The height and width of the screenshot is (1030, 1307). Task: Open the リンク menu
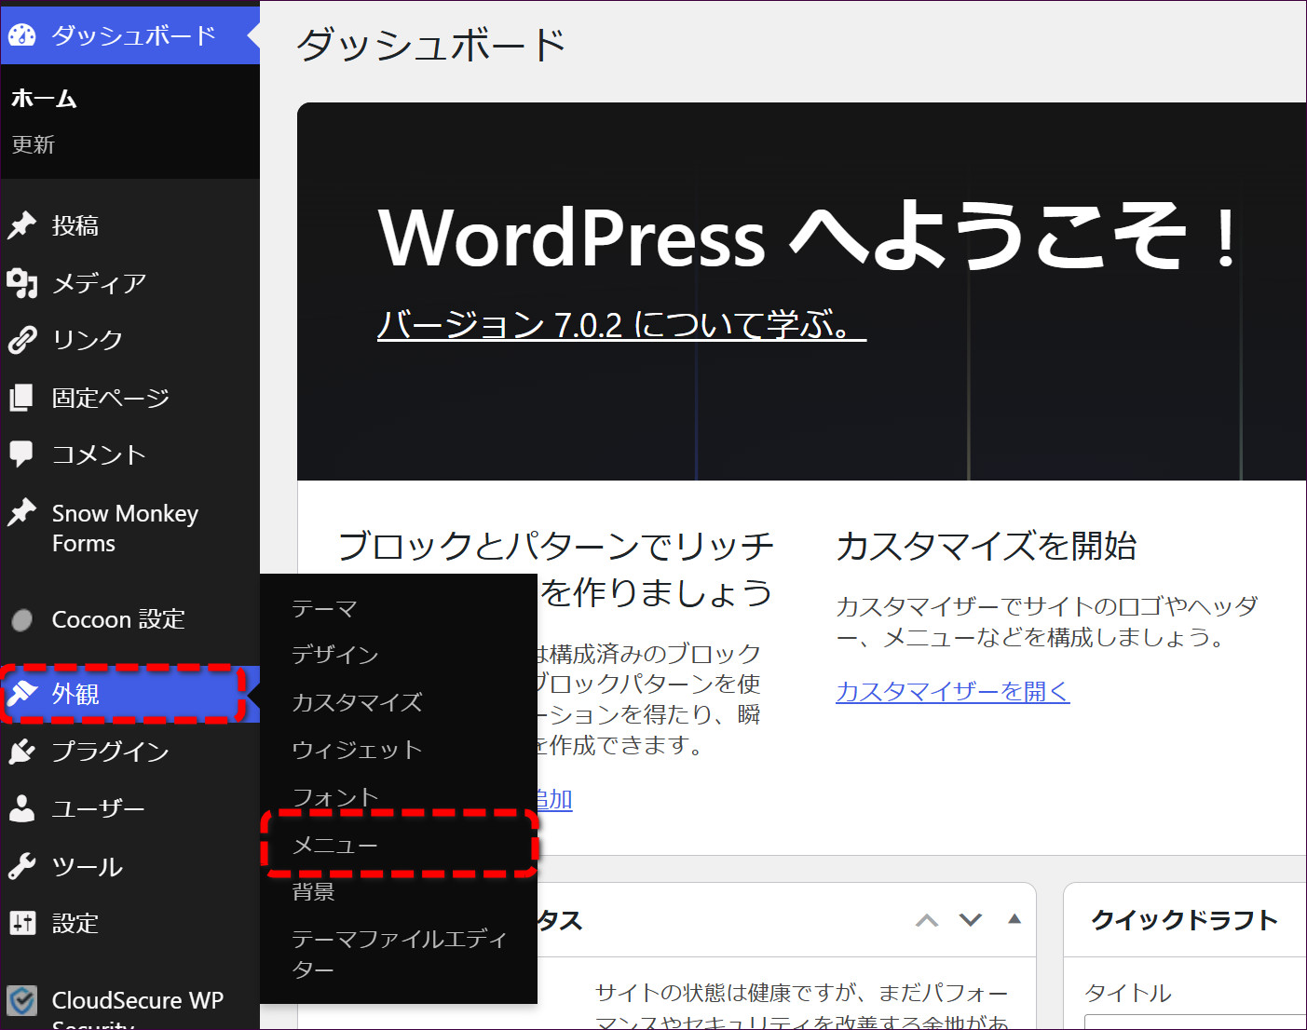(129, 340)
